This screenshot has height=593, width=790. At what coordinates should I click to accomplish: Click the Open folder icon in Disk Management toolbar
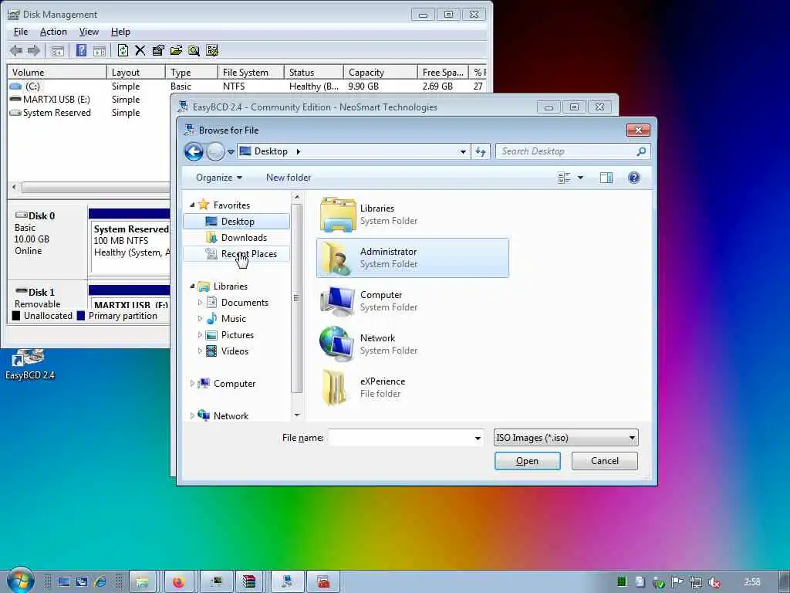click(176, 50)
